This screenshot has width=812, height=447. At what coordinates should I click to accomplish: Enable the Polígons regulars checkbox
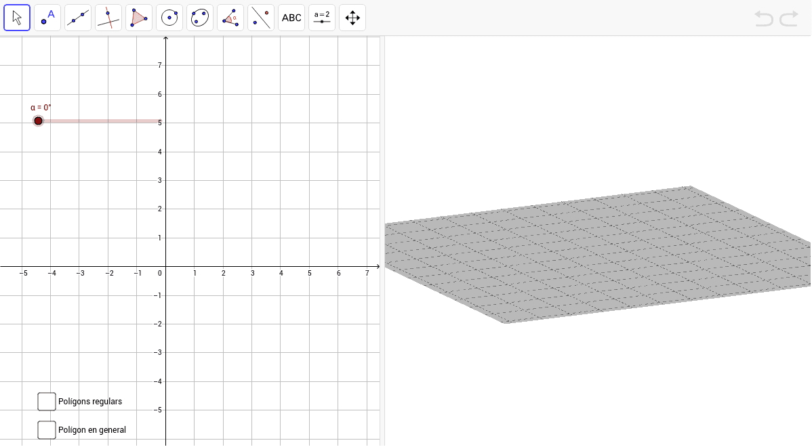pos(47,402)
